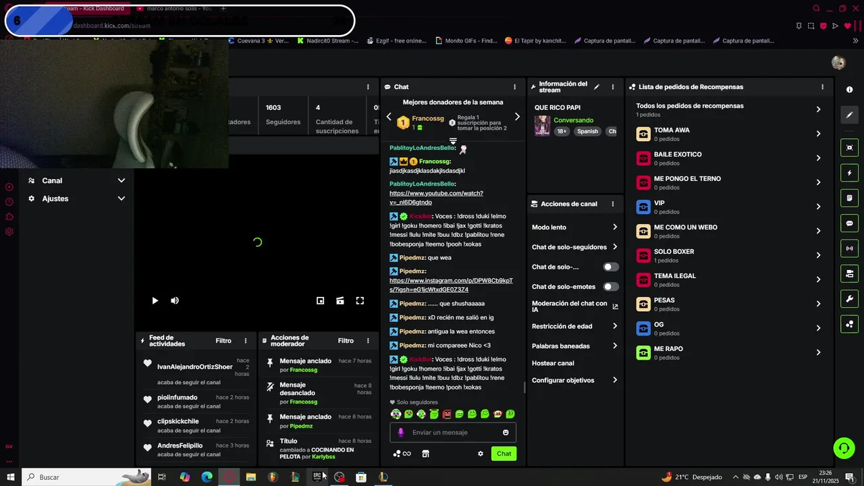Viewport: 864px width, 486px height.
Task: Click the green Chat send button
Action: click(x=504, y=454)
